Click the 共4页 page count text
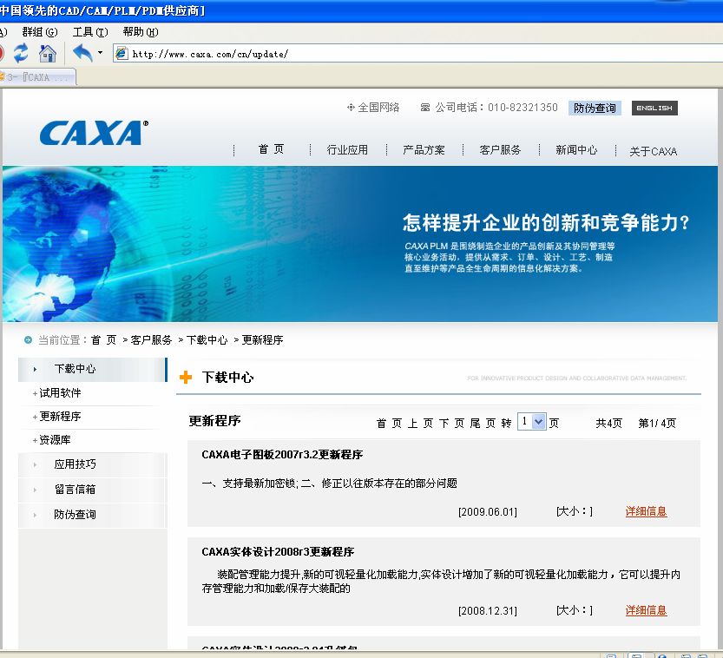 coord(608,424)
